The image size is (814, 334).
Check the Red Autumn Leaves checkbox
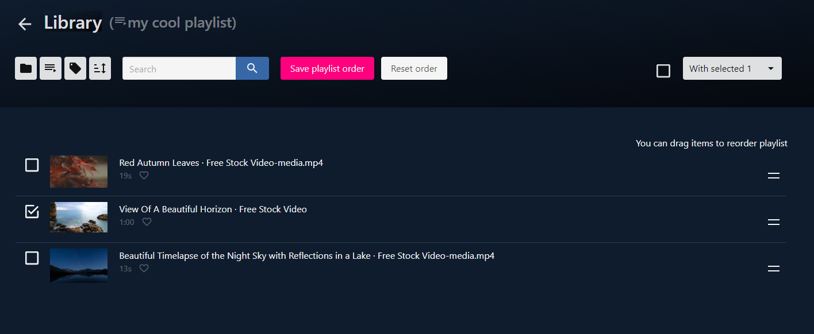32,165
